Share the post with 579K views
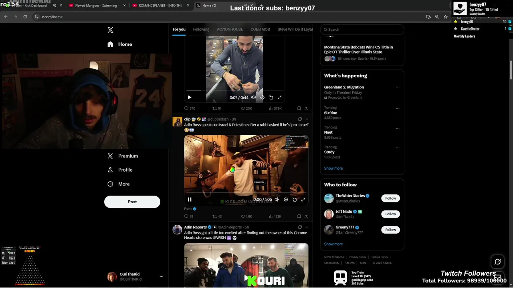The image size is (513, 288). point(306,108)
